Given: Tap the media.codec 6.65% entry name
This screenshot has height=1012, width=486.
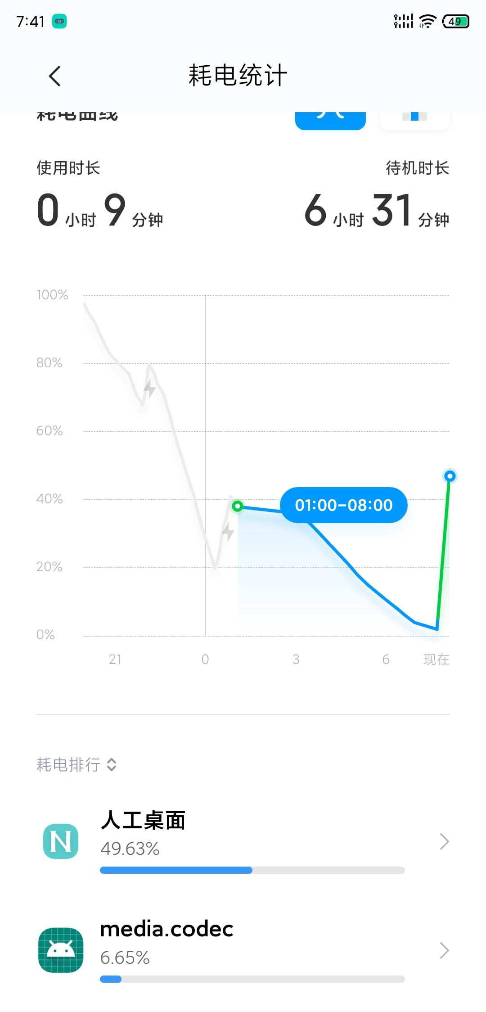Looking at the screenshot, I should click(x=166, y=929).
